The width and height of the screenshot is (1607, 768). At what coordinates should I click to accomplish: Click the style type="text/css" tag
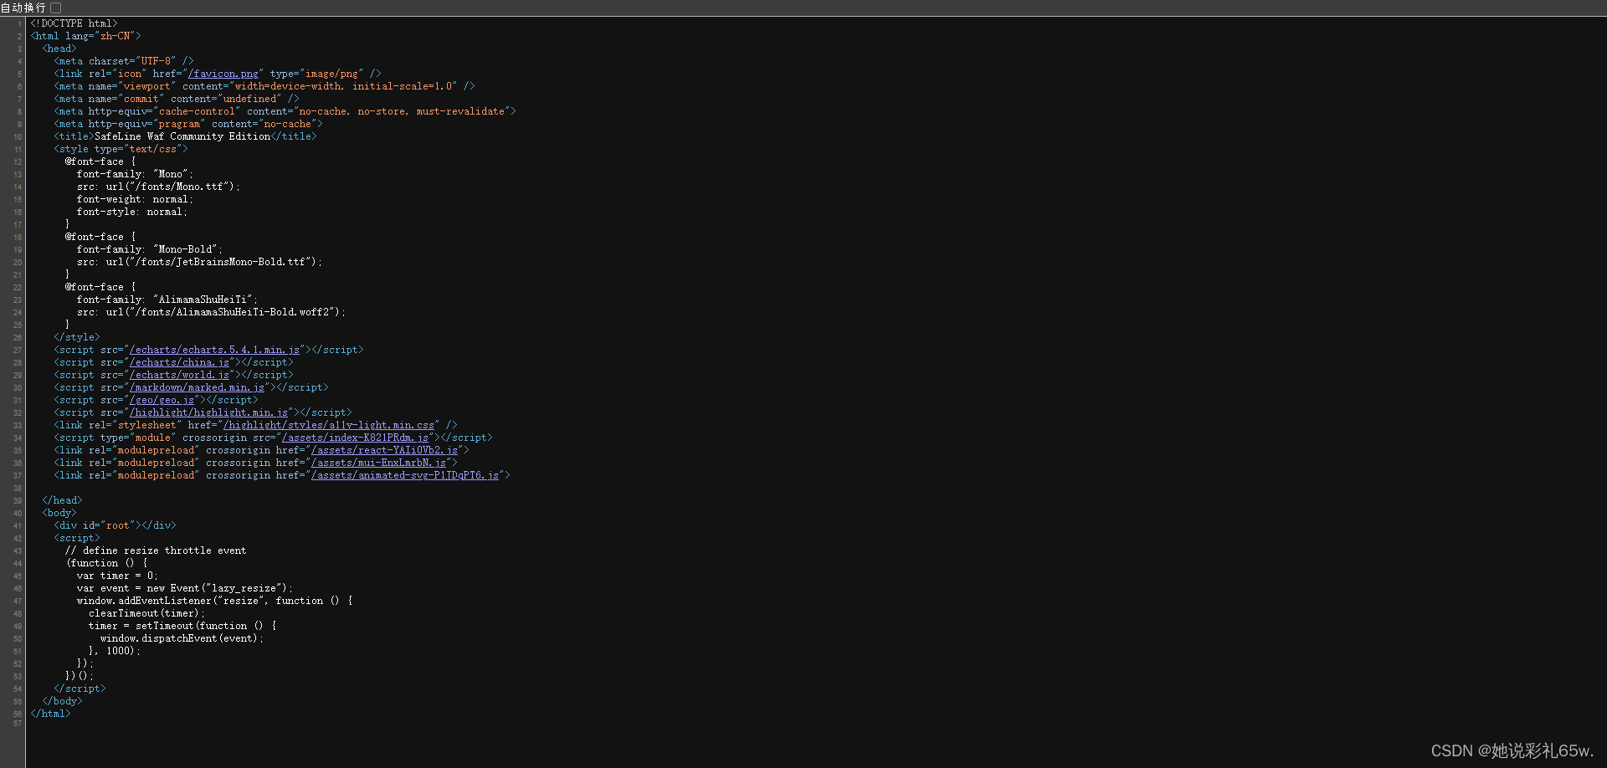(x=121, y=149)
